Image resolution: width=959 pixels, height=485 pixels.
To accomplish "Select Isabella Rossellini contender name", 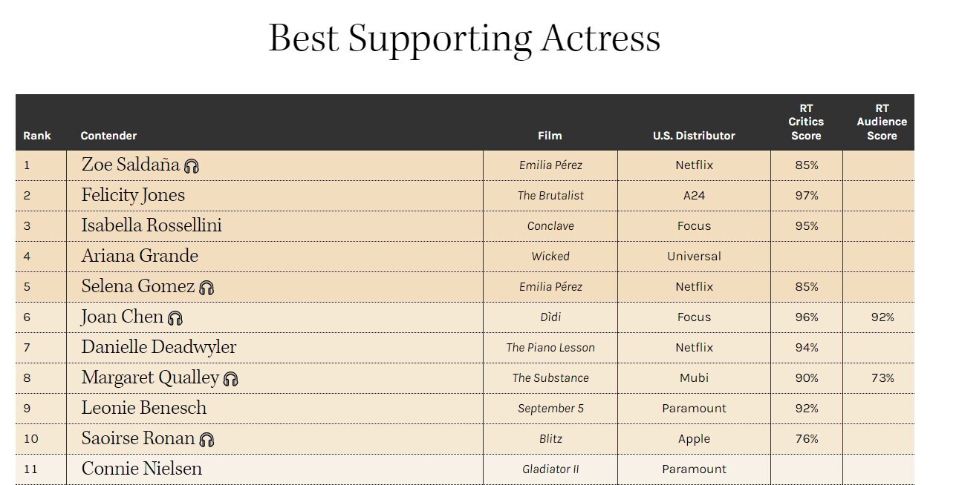I will pos(152,225).
